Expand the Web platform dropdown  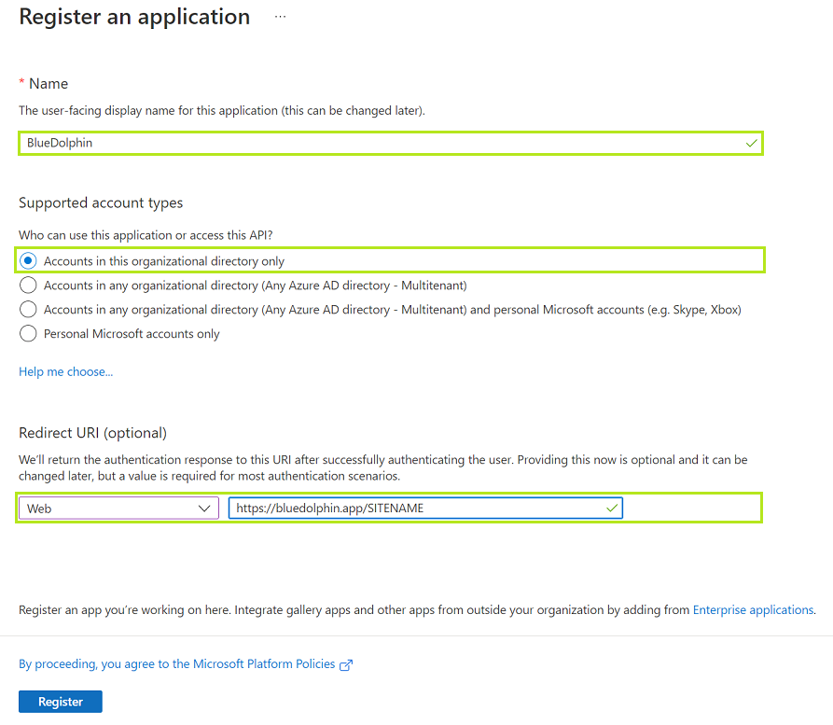tap(118, 509)
